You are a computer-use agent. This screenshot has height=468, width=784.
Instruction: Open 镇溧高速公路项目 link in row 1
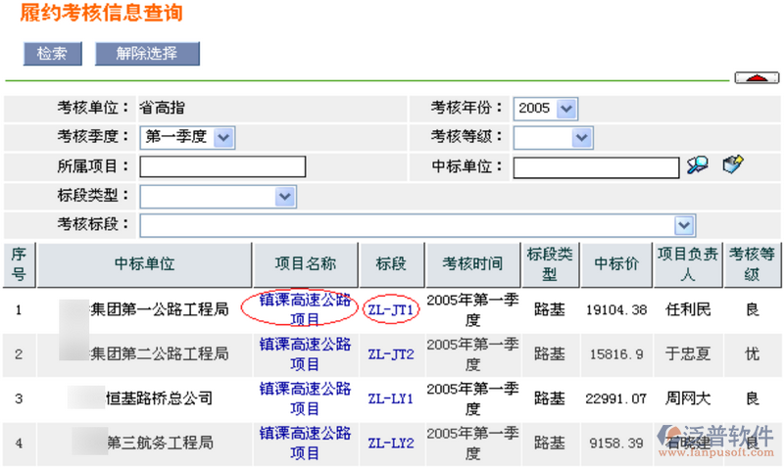click(305, 309)
